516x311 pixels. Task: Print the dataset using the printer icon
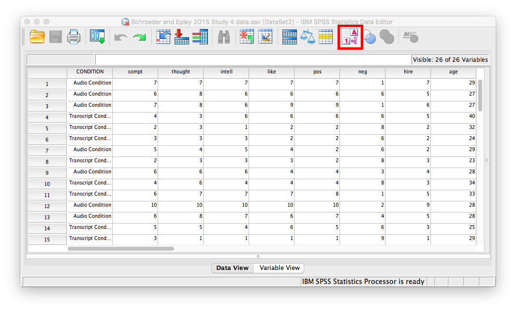tap(74, 37)
